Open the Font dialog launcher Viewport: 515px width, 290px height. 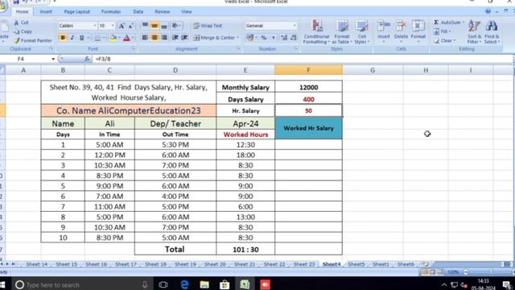[134, 48]
